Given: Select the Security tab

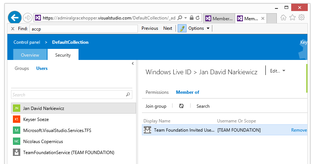Looking at the screenshot, I should [63, 55].
